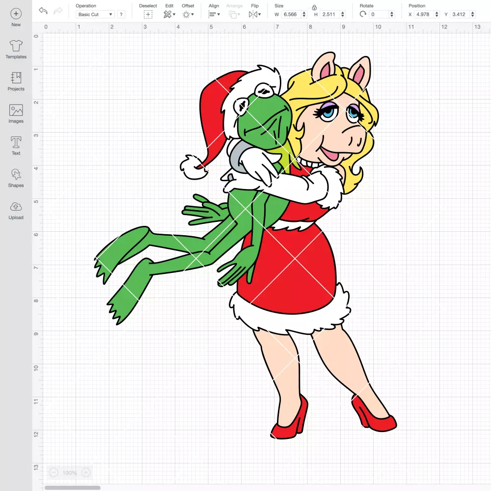This screenshot has height=491, width=491.
Task: Click the height size field
Action: tap(330, 14)
